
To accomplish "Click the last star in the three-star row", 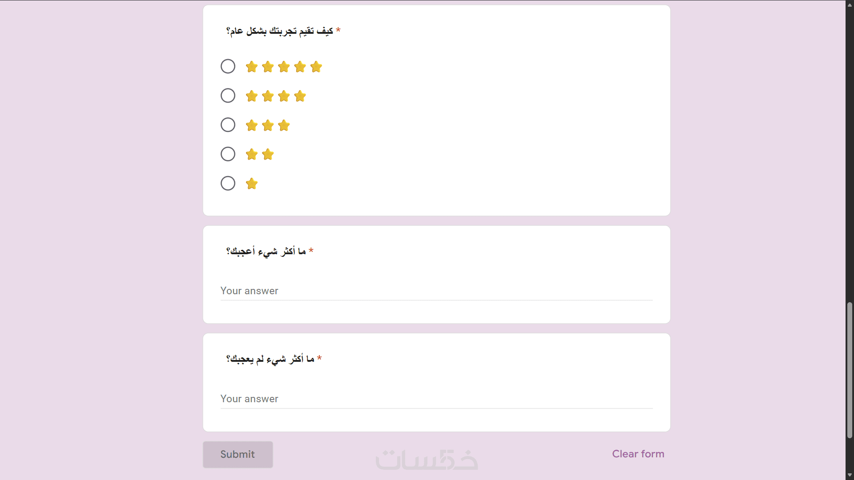I will (x=284, y=125).
